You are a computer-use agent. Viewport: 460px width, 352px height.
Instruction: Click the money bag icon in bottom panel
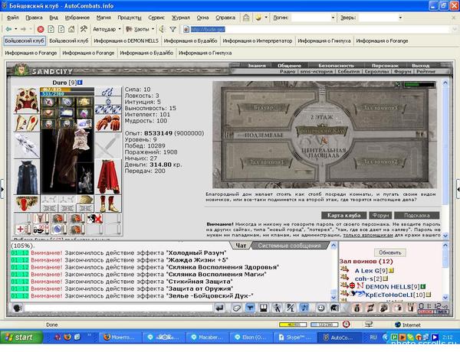click(x=356, y=308)
